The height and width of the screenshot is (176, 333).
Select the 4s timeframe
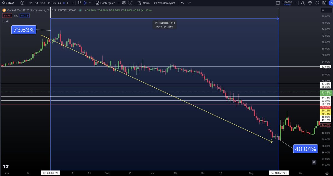pos(59,3)
